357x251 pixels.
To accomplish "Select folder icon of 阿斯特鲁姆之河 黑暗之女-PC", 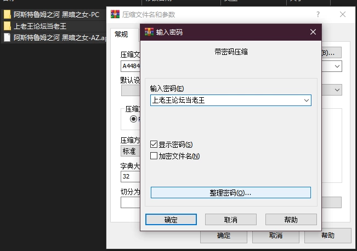I will [x=7, y=14].
